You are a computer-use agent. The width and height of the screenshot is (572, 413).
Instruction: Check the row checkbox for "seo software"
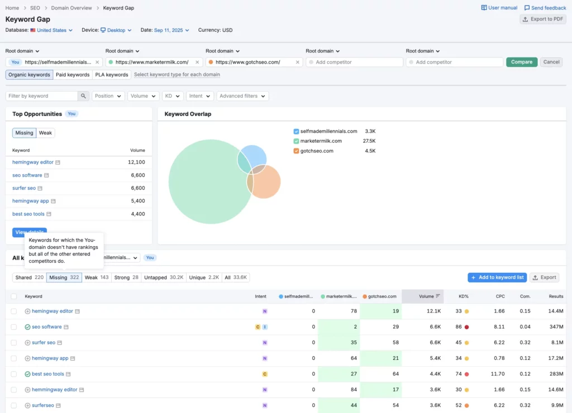coord(13,326)
